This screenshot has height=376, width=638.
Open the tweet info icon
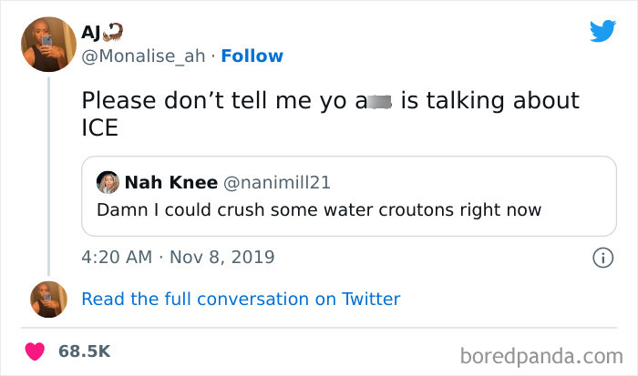click(602, 258)
